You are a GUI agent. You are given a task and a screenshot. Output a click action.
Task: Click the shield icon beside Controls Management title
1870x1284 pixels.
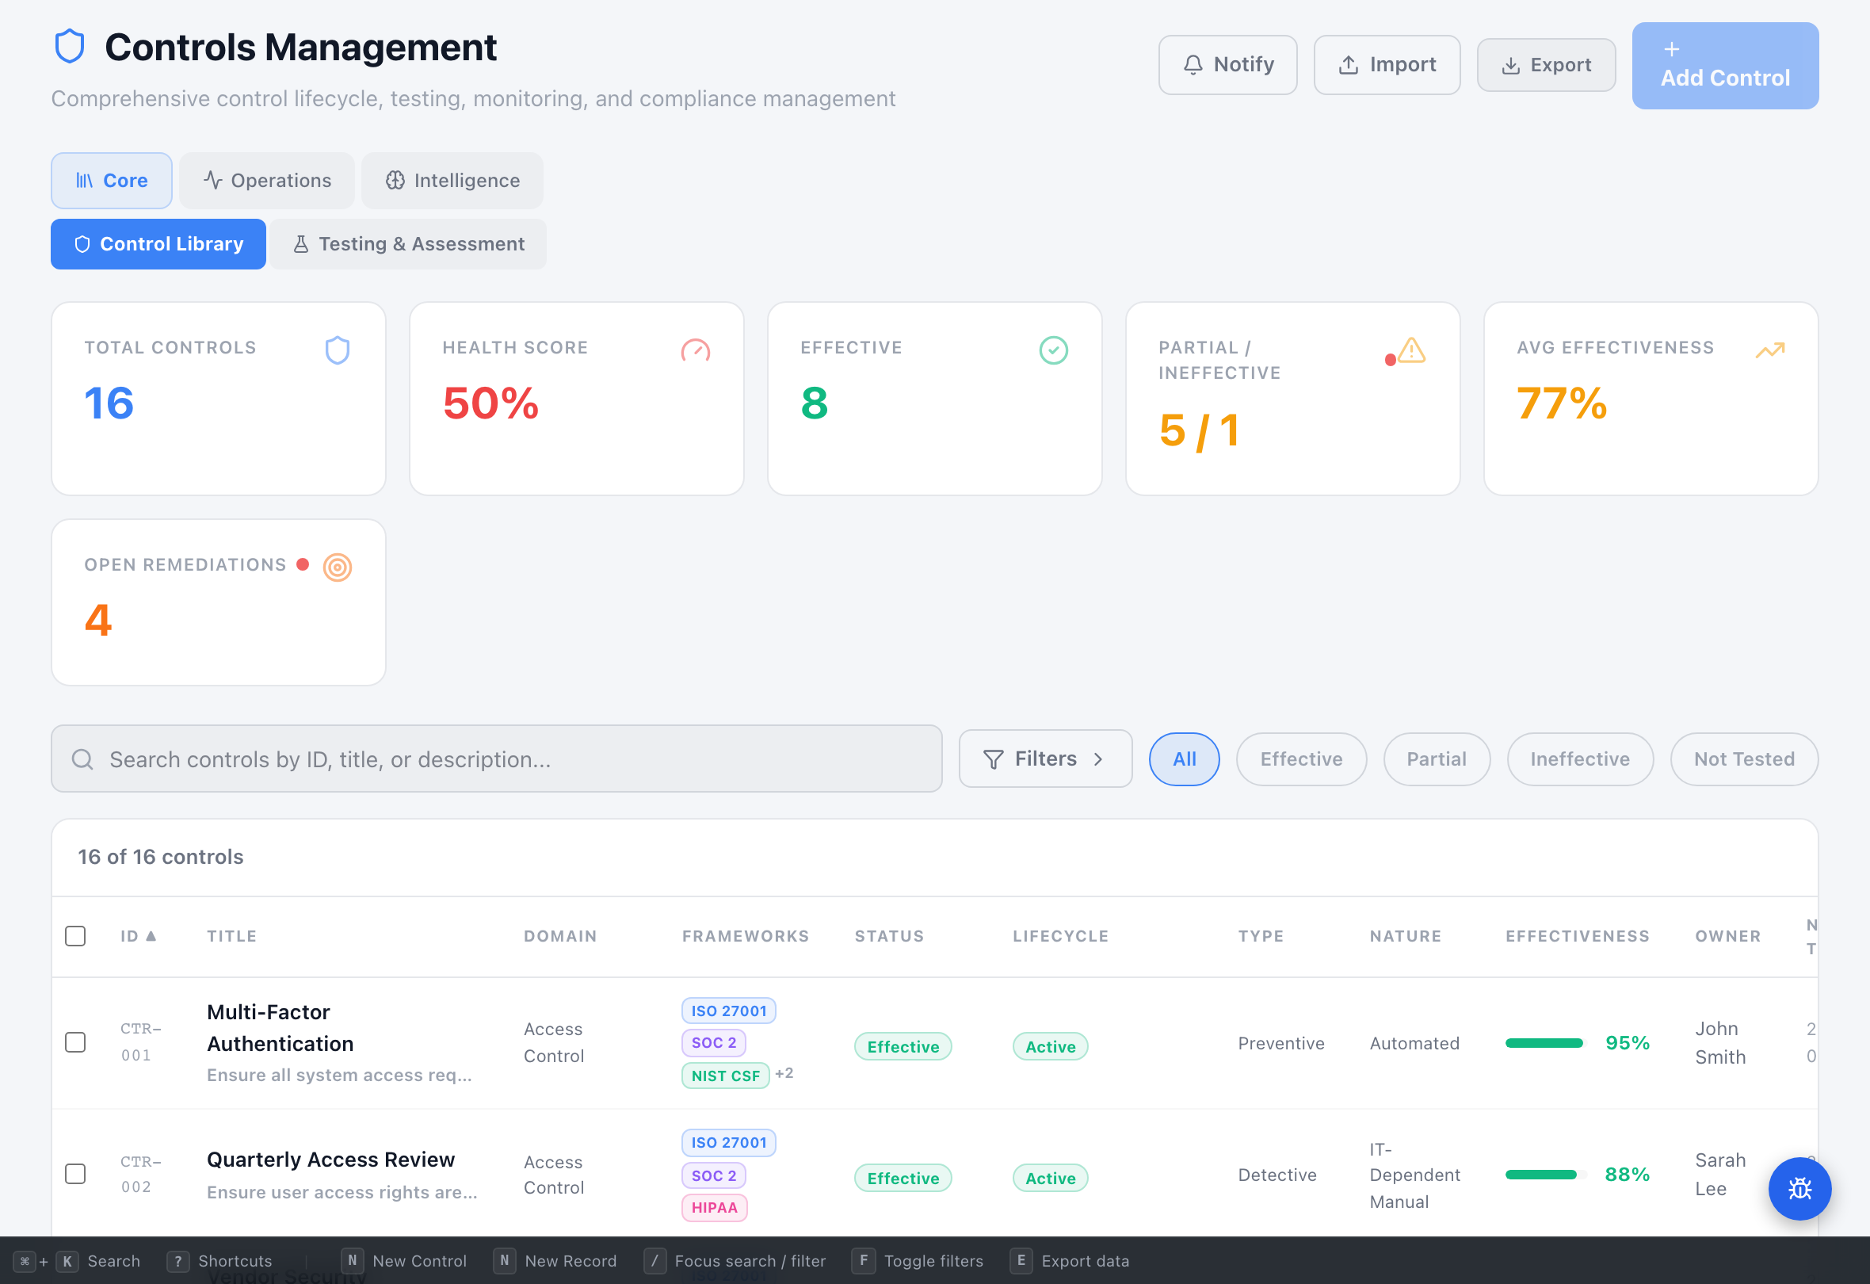[x=70, y=46]
